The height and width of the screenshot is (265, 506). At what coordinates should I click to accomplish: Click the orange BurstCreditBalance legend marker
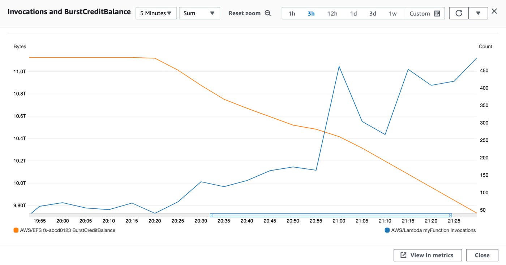pos(15,230)
